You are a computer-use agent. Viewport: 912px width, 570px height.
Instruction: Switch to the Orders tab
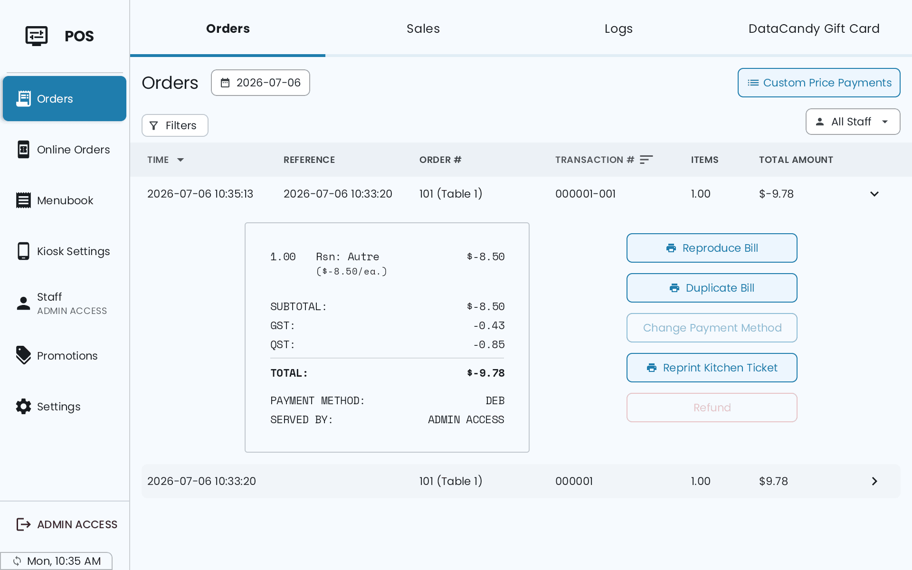pos(228,28)
